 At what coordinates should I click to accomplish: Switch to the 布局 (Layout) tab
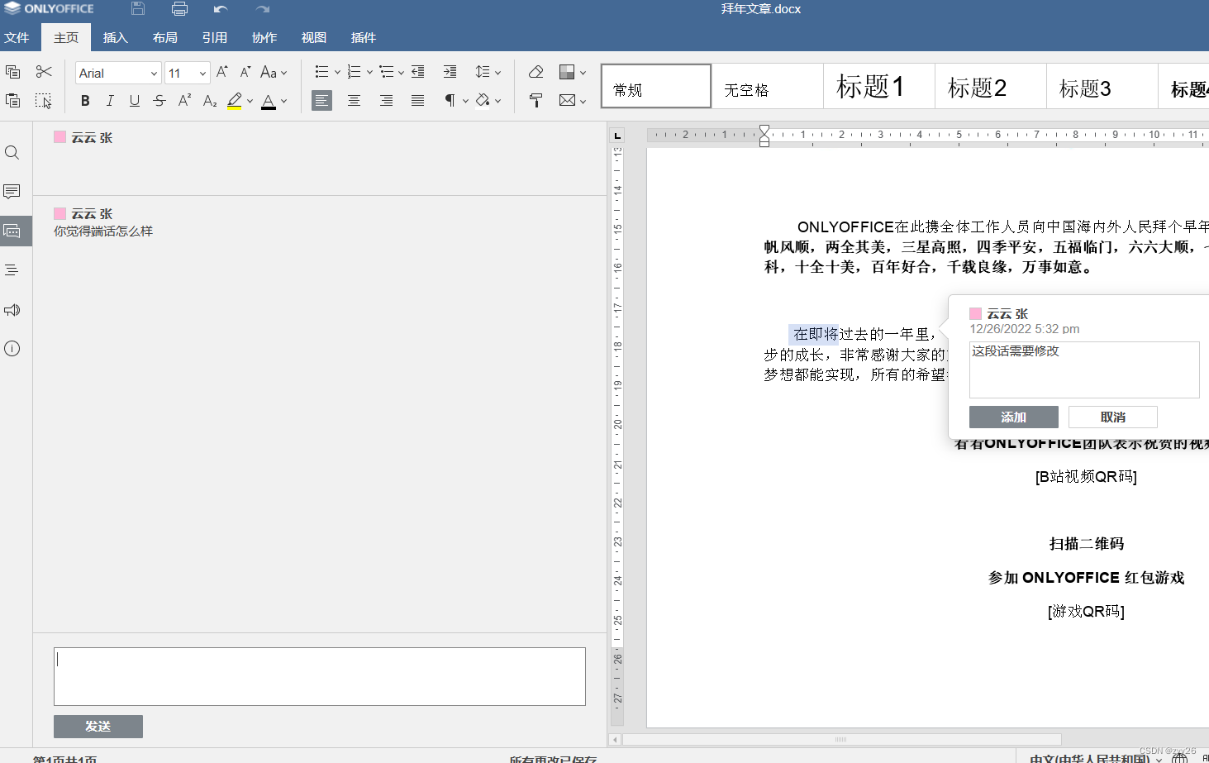point(165,37)
